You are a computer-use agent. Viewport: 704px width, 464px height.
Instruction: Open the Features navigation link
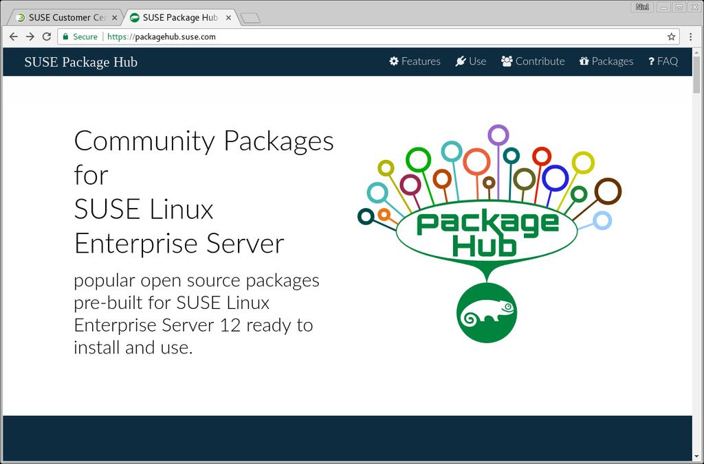[415, 61]
